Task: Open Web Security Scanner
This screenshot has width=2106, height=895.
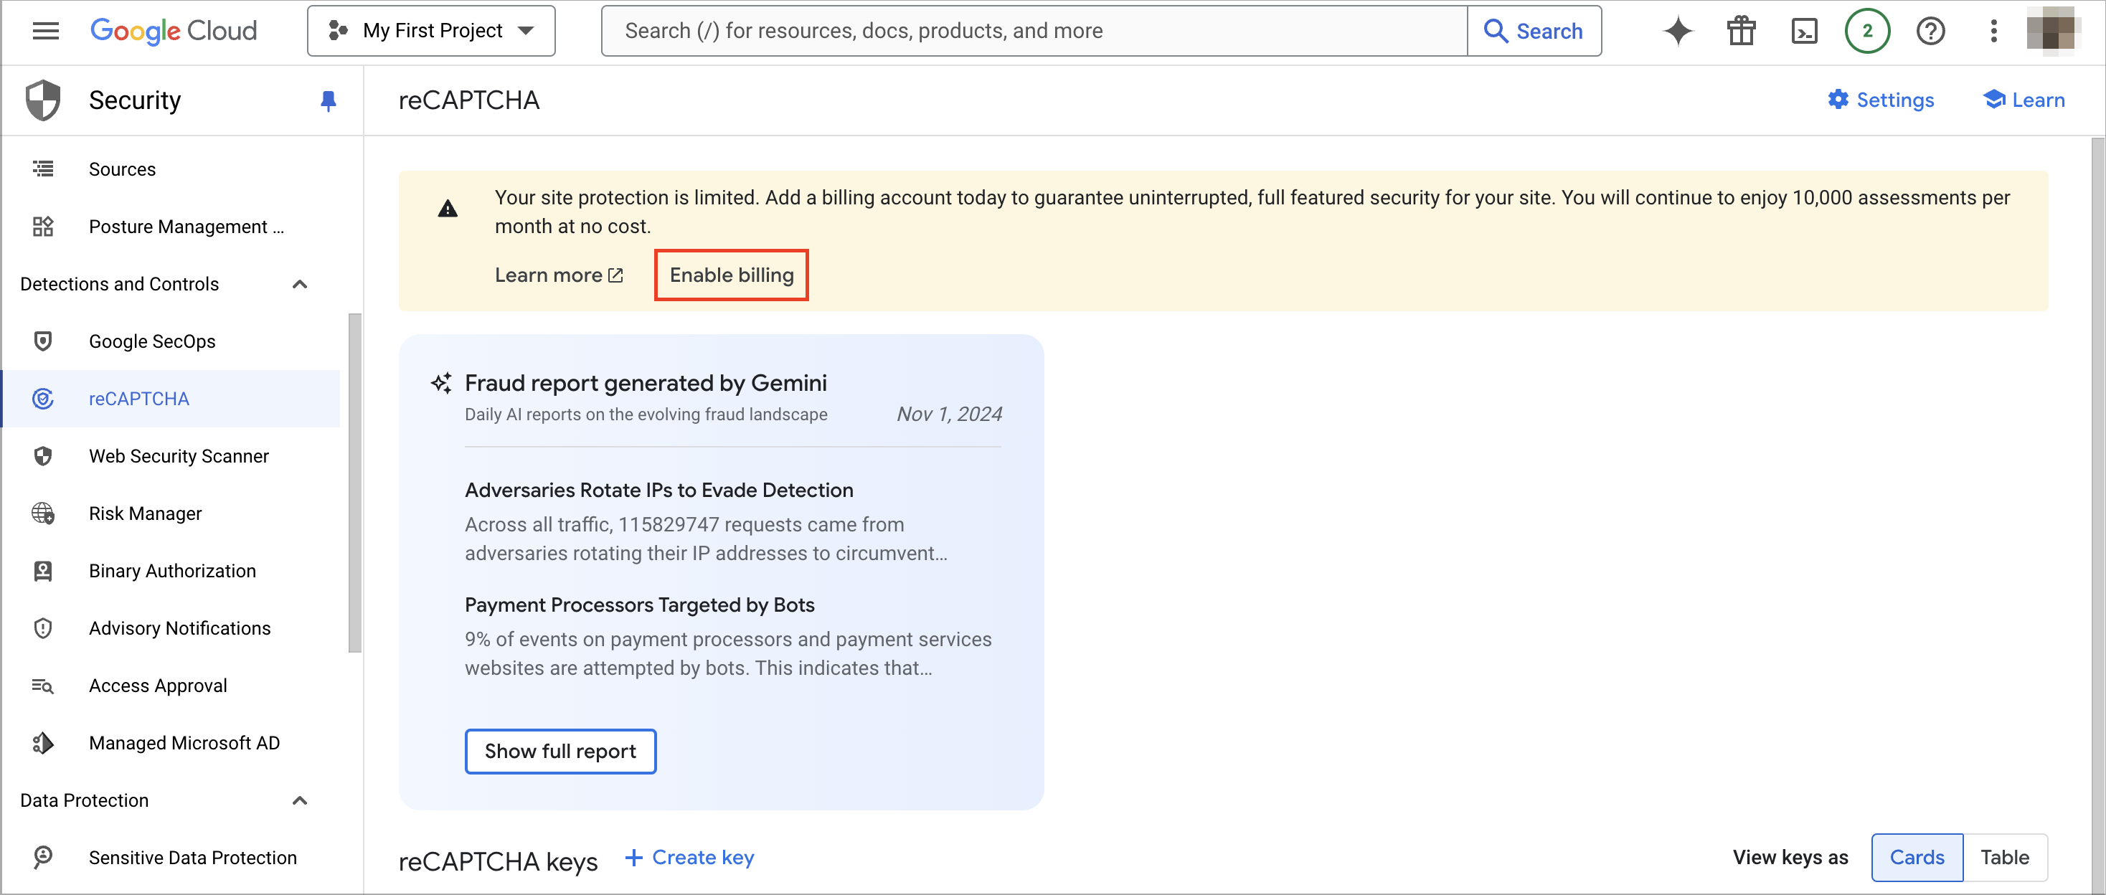Action: [171, 455]
